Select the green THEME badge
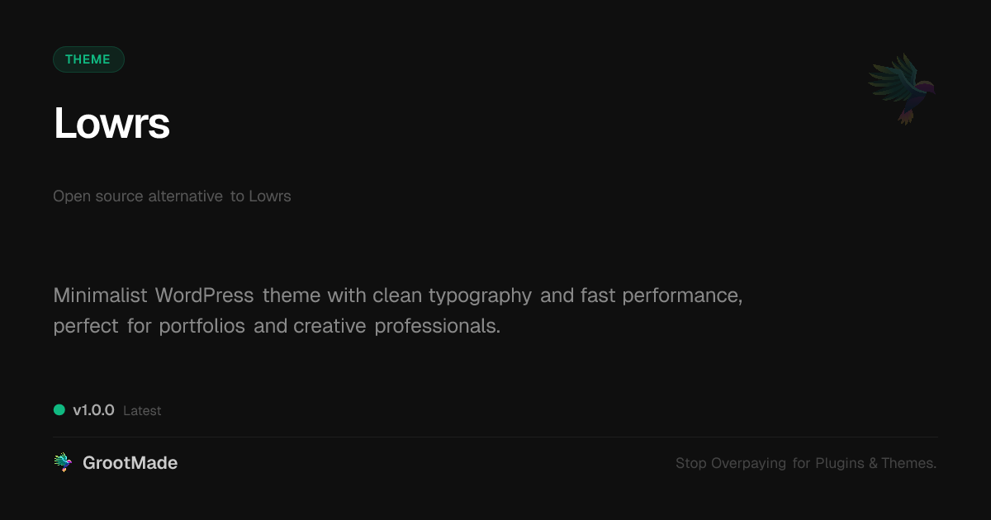 (x=88, y=59)
